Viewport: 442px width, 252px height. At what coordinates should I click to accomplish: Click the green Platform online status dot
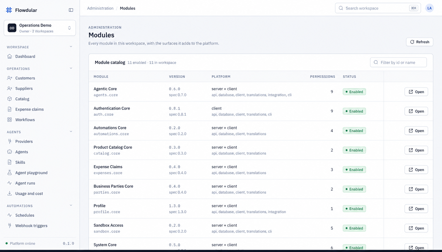click(x=7, y=243)
